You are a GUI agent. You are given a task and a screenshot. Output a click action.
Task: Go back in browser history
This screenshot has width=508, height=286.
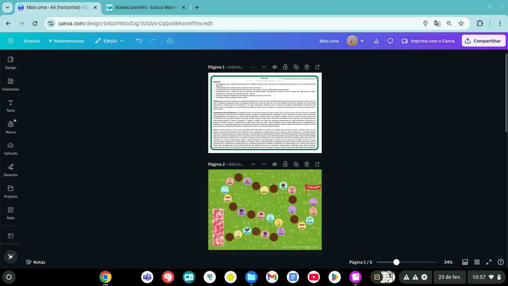8,23
